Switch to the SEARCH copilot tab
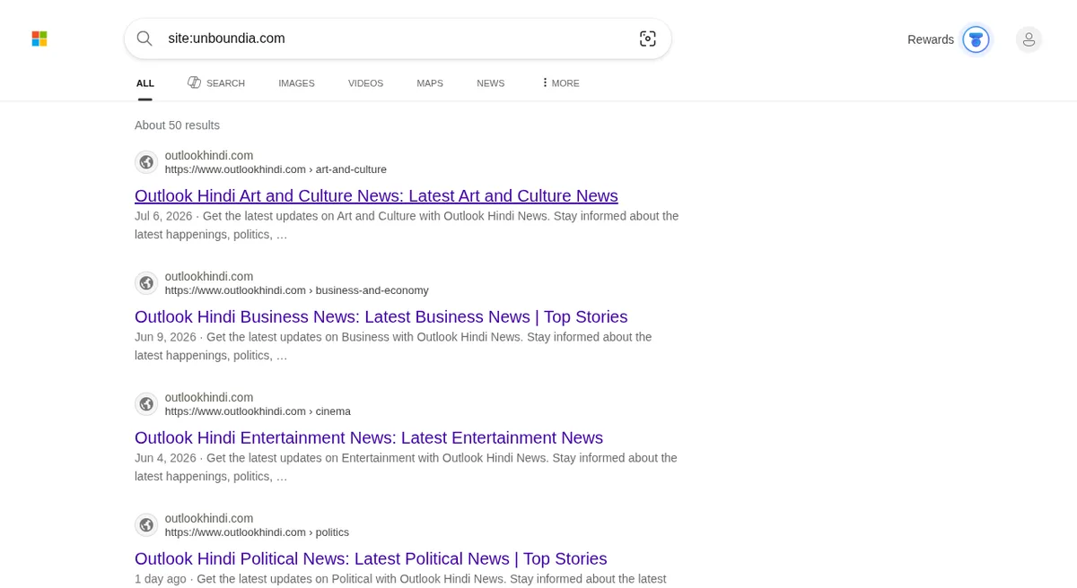Viewport: 1077px width, 588px height. coord(216,82)
